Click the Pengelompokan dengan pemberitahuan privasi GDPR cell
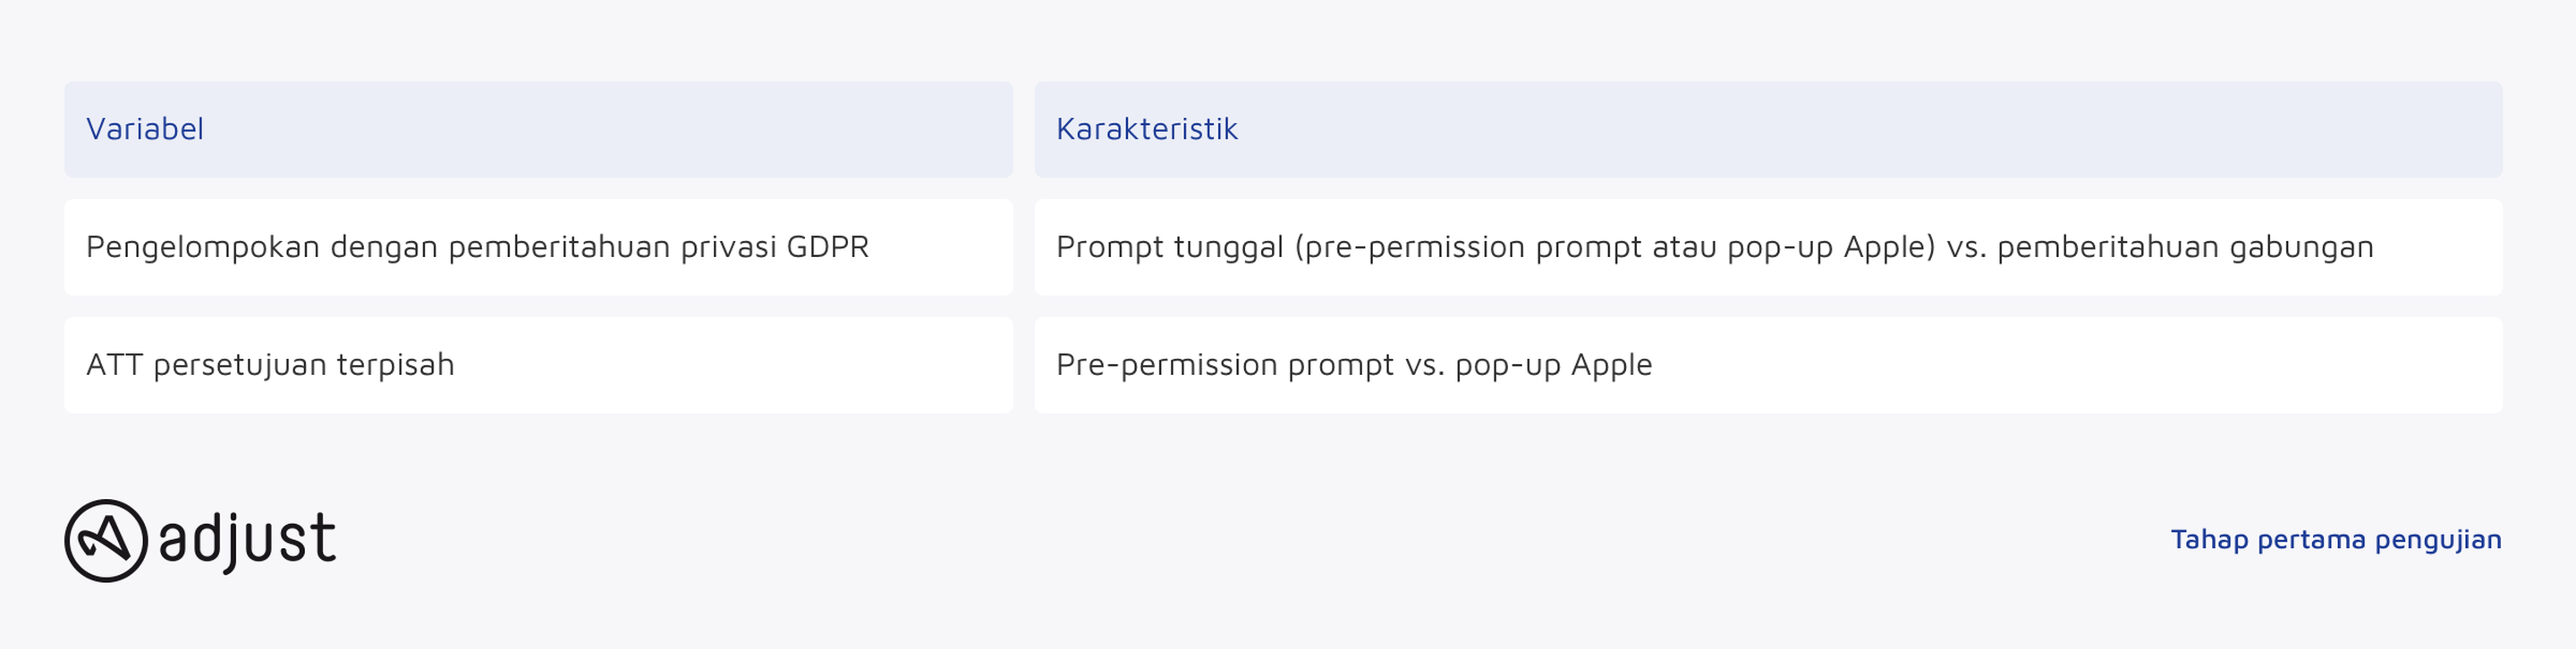The width and height of the screenshot is (2576, 649). 539,247
